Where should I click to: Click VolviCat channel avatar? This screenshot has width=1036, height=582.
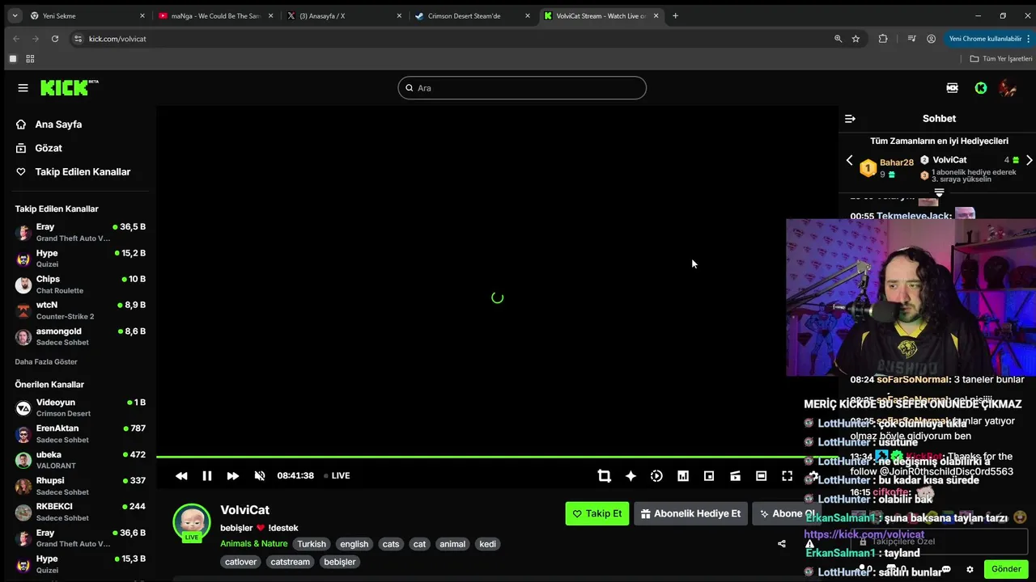[192, 521]
